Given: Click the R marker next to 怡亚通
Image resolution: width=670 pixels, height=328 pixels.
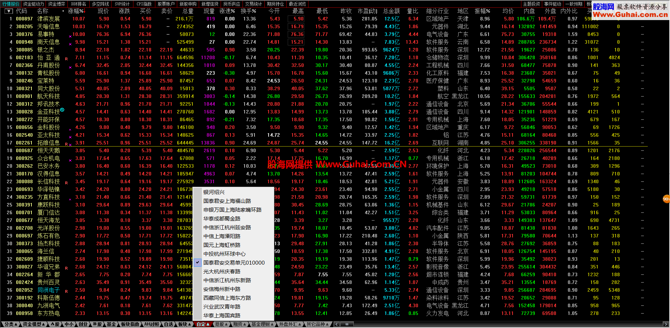Looking at the screenshot, I should pyautogui.click(x=66, y=59).
